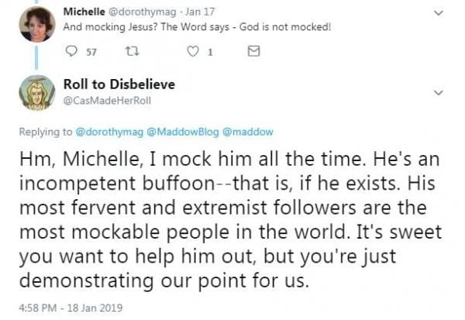Open the Roll to Disbelieve avatar image

[37, 93]
